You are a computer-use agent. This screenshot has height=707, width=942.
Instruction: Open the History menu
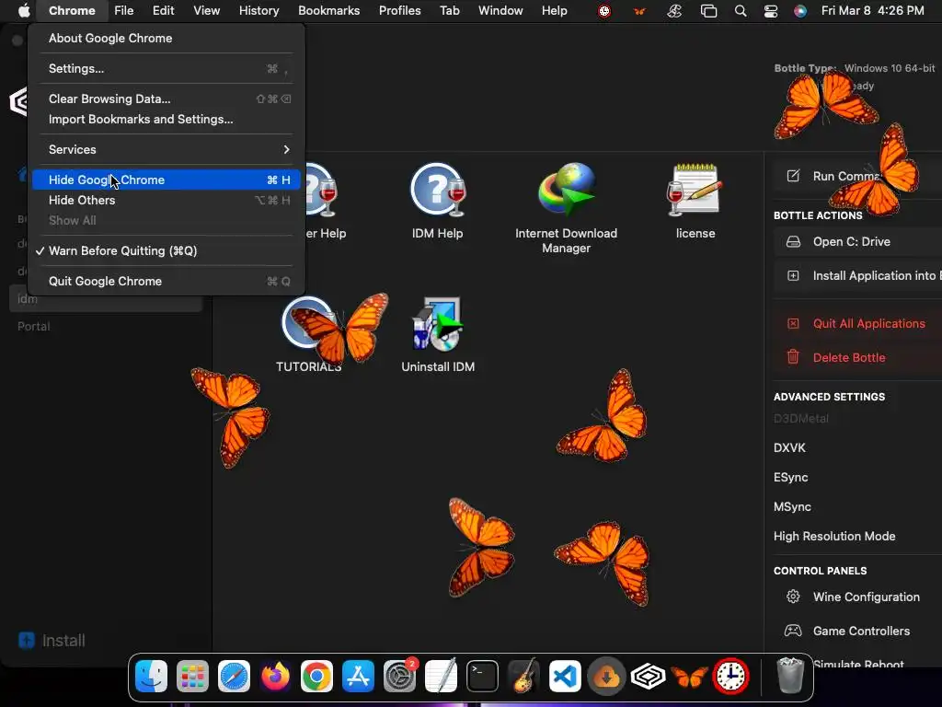pos(258,10)
